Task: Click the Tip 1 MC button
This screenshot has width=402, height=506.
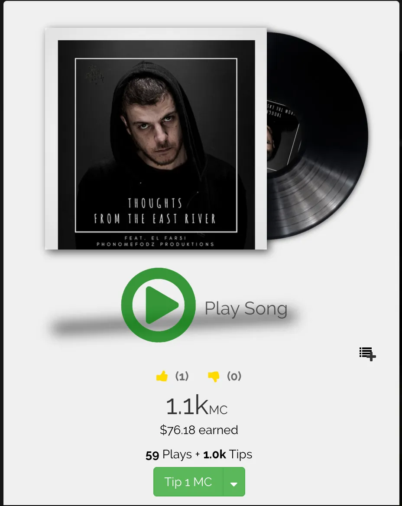Action: coord(188,481)
